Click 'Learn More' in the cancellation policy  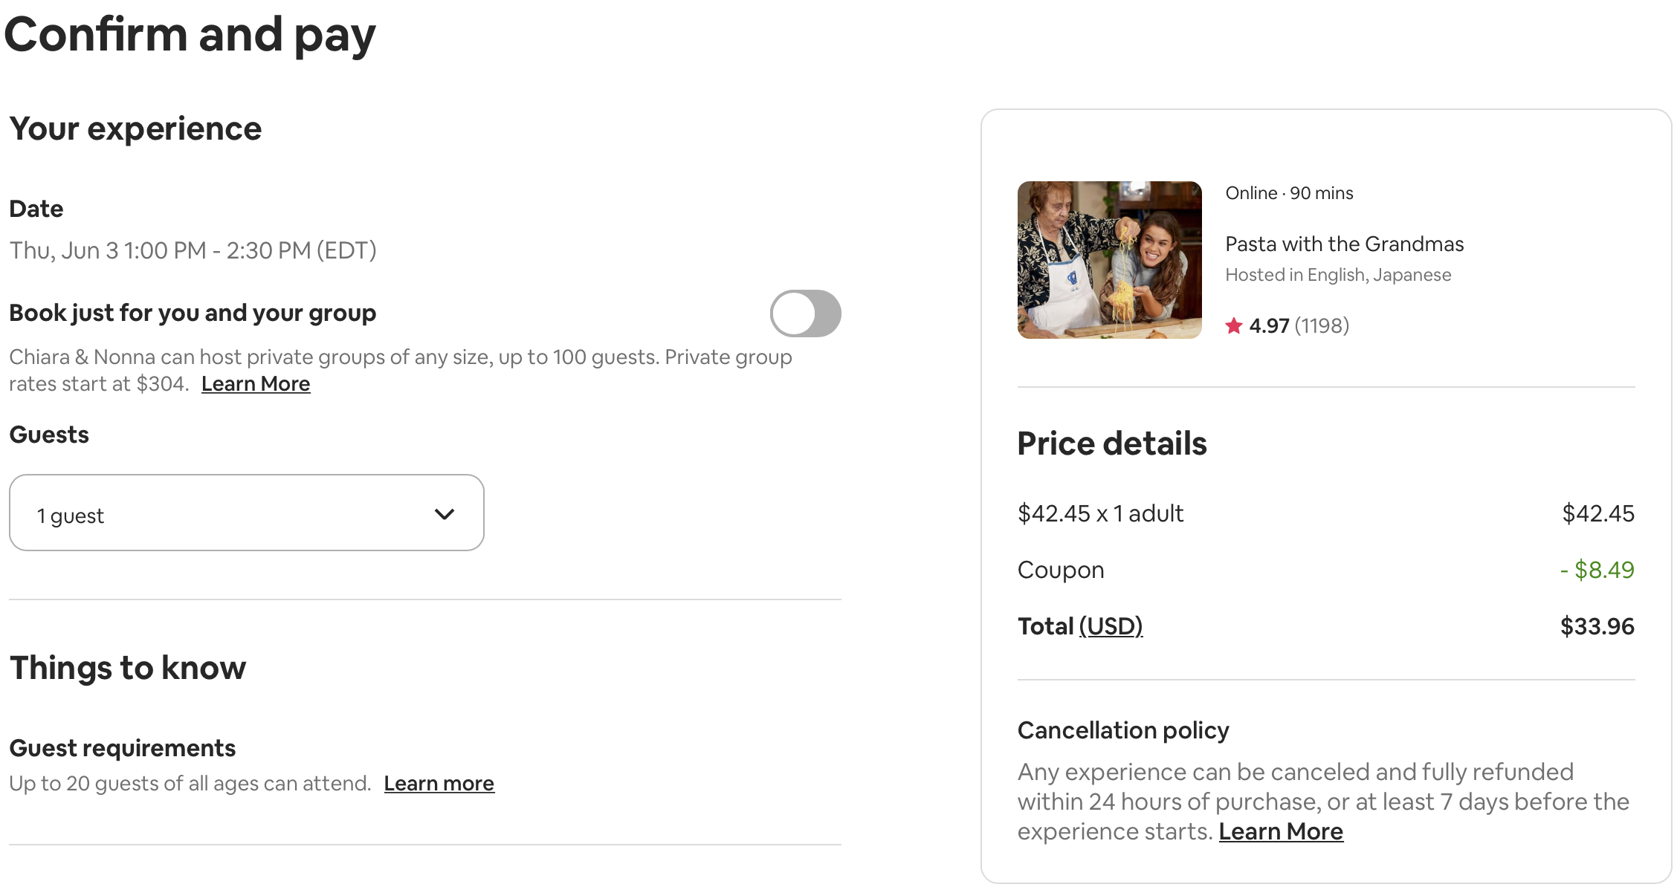point(1280,831)
